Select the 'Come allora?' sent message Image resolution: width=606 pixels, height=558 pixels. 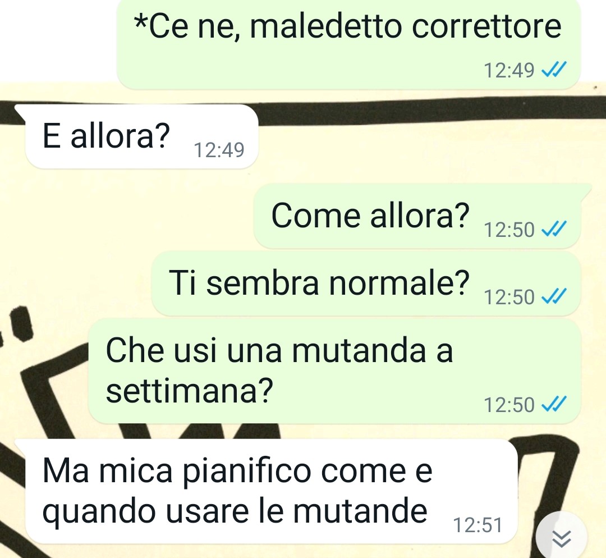[x=417, y=216]
